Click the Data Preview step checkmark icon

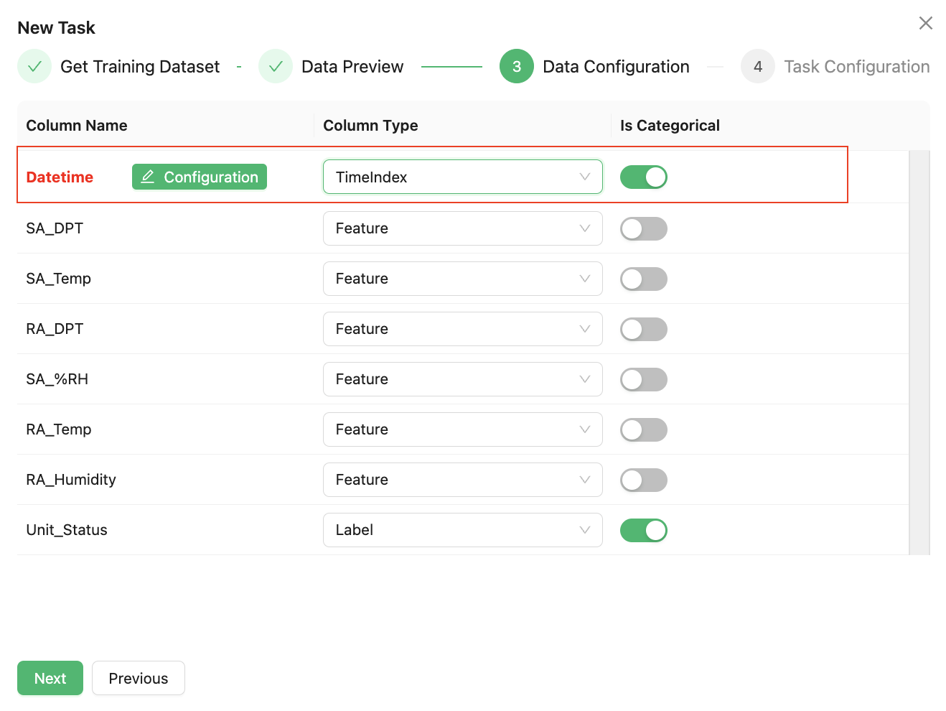[x=276, y=67]
